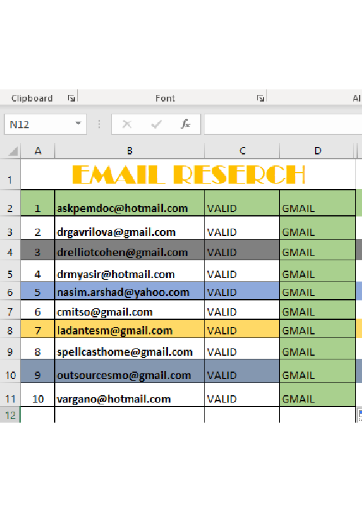Select empty cell B12
362x512 pixels.
coord(130,415)
